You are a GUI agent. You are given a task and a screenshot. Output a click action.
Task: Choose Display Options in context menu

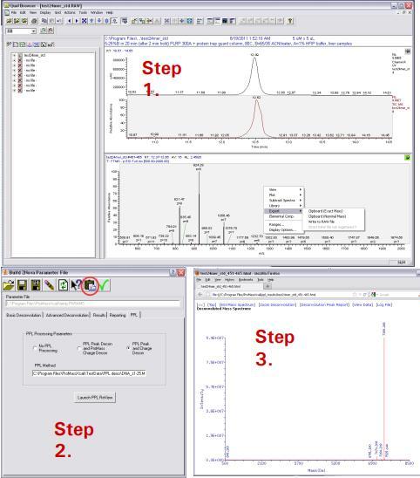coord(283,229)
